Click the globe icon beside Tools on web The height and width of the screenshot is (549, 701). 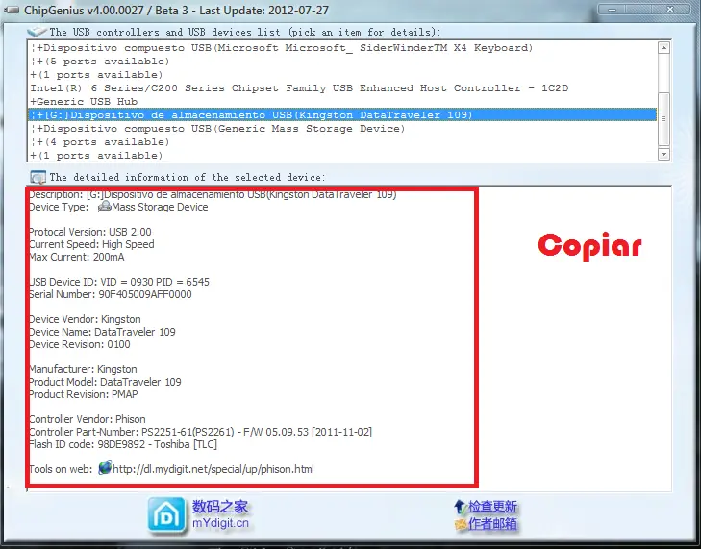(105, 467)
